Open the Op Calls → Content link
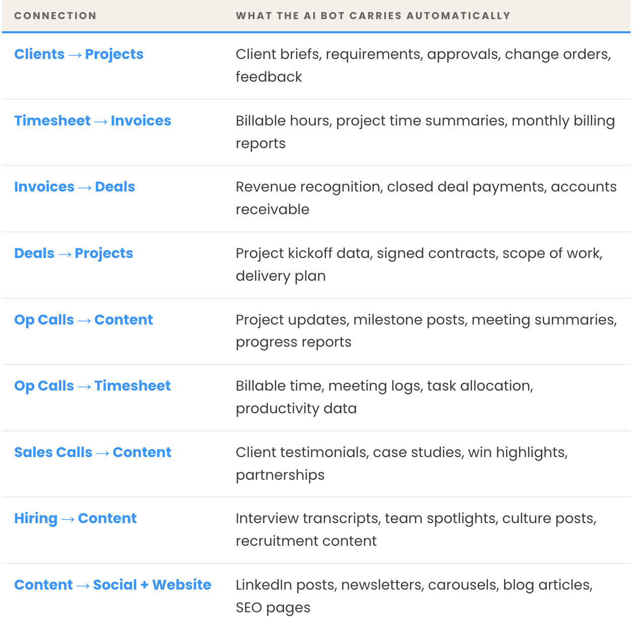Viewport: 633px width, 637px height. click(x=84, y=320)
